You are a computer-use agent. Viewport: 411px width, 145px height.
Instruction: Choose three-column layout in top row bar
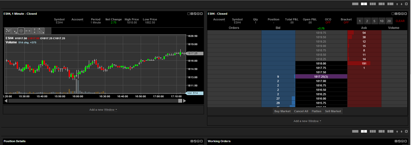coord(373,4)
